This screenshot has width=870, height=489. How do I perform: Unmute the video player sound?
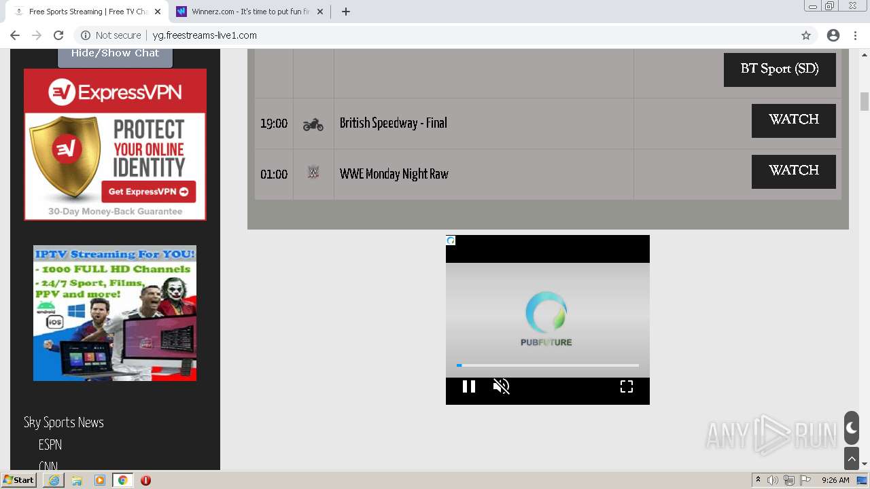click(x=502, y=386)
